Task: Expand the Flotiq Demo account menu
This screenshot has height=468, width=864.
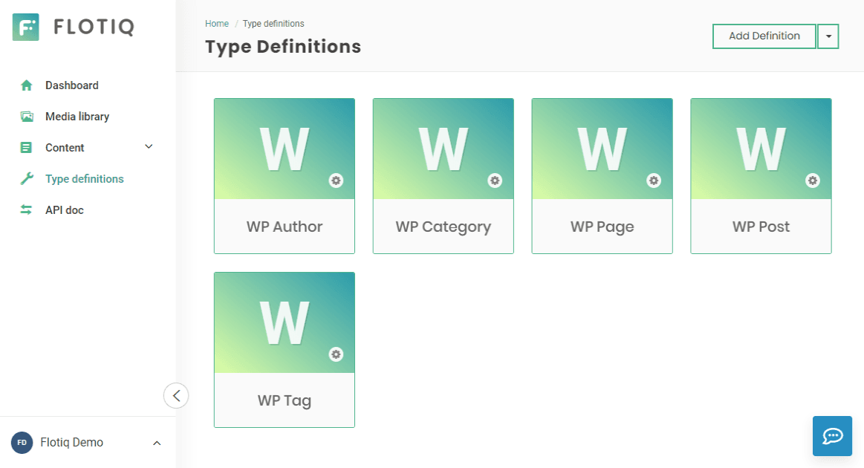Action: pyautogui.click(x=157, y=443)
